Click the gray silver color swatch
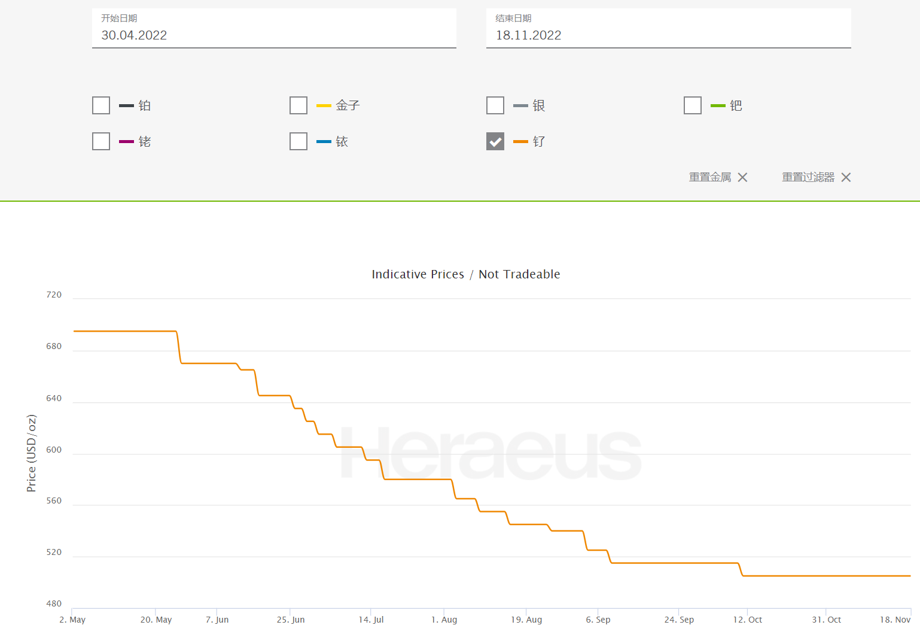The image size is (920, 631). (520, 106)
